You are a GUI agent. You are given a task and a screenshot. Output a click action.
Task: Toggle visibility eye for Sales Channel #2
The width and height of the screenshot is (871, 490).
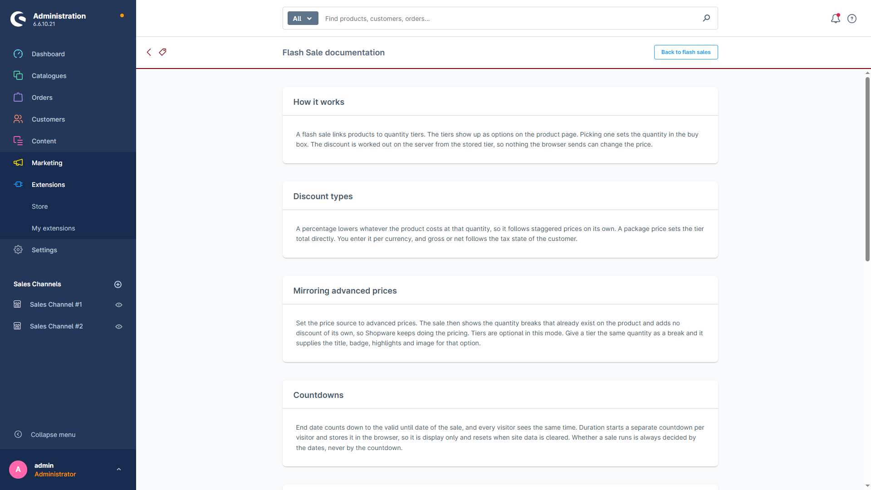(119, 327)
